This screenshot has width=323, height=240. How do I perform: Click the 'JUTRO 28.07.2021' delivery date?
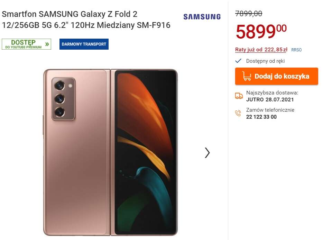point(270,100)
